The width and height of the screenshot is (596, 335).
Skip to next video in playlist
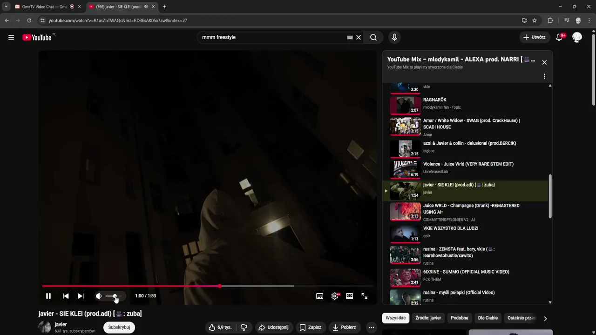click(81, 296)
